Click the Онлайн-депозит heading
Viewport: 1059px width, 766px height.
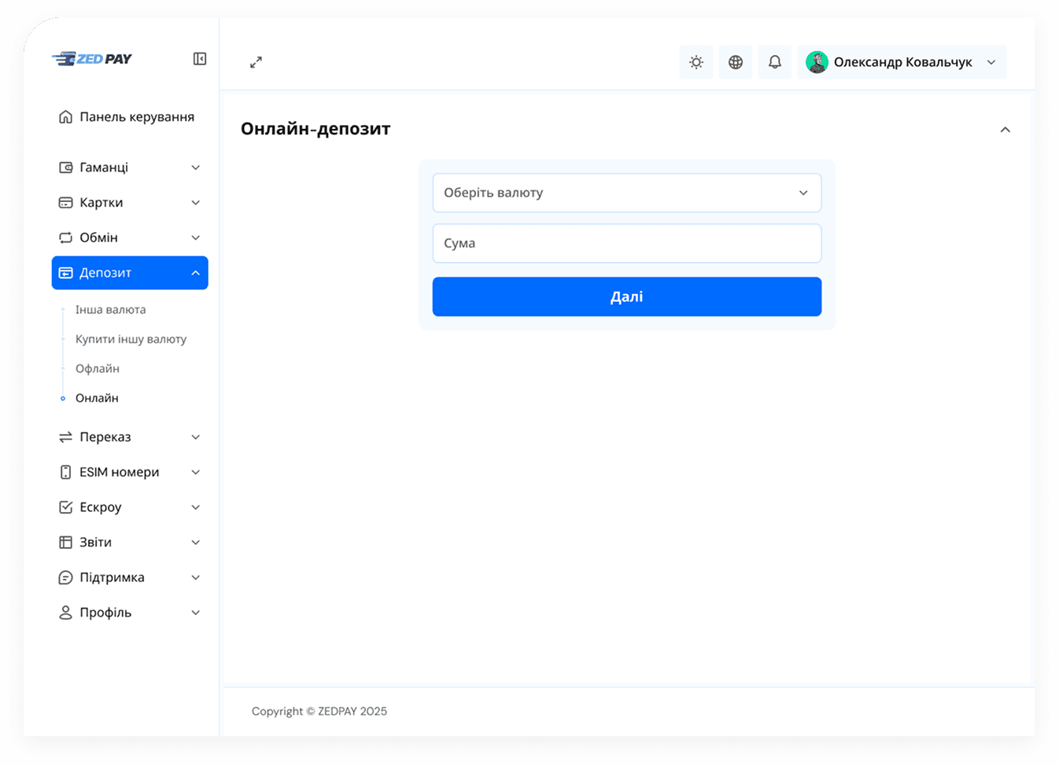(x=315, y=129)
